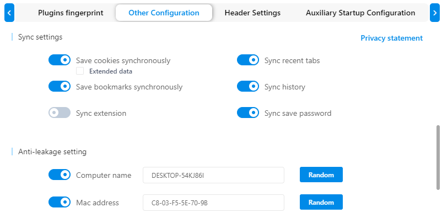The width and height of the screenshot is (442, 219).
Task: Toggle Save cookies synchronously switch
Action: click(60, 60)
